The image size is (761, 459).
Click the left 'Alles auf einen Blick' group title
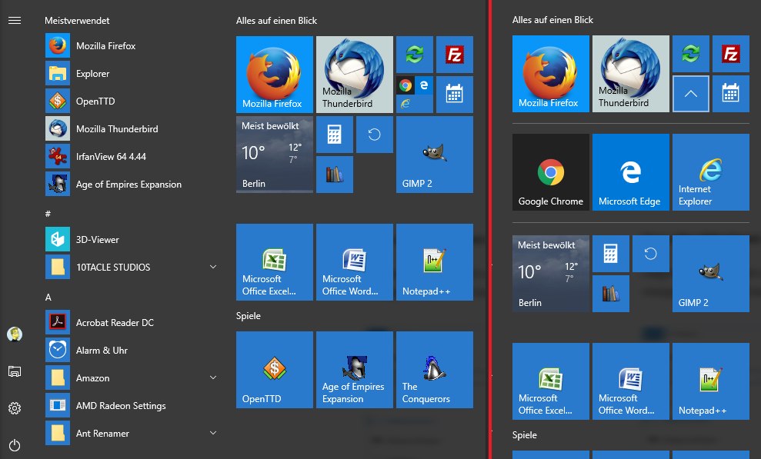(x=276, y=20)
